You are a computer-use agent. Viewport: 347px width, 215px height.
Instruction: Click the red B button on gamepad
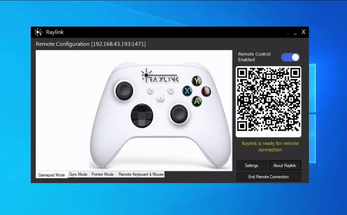[x=206, y=91]
